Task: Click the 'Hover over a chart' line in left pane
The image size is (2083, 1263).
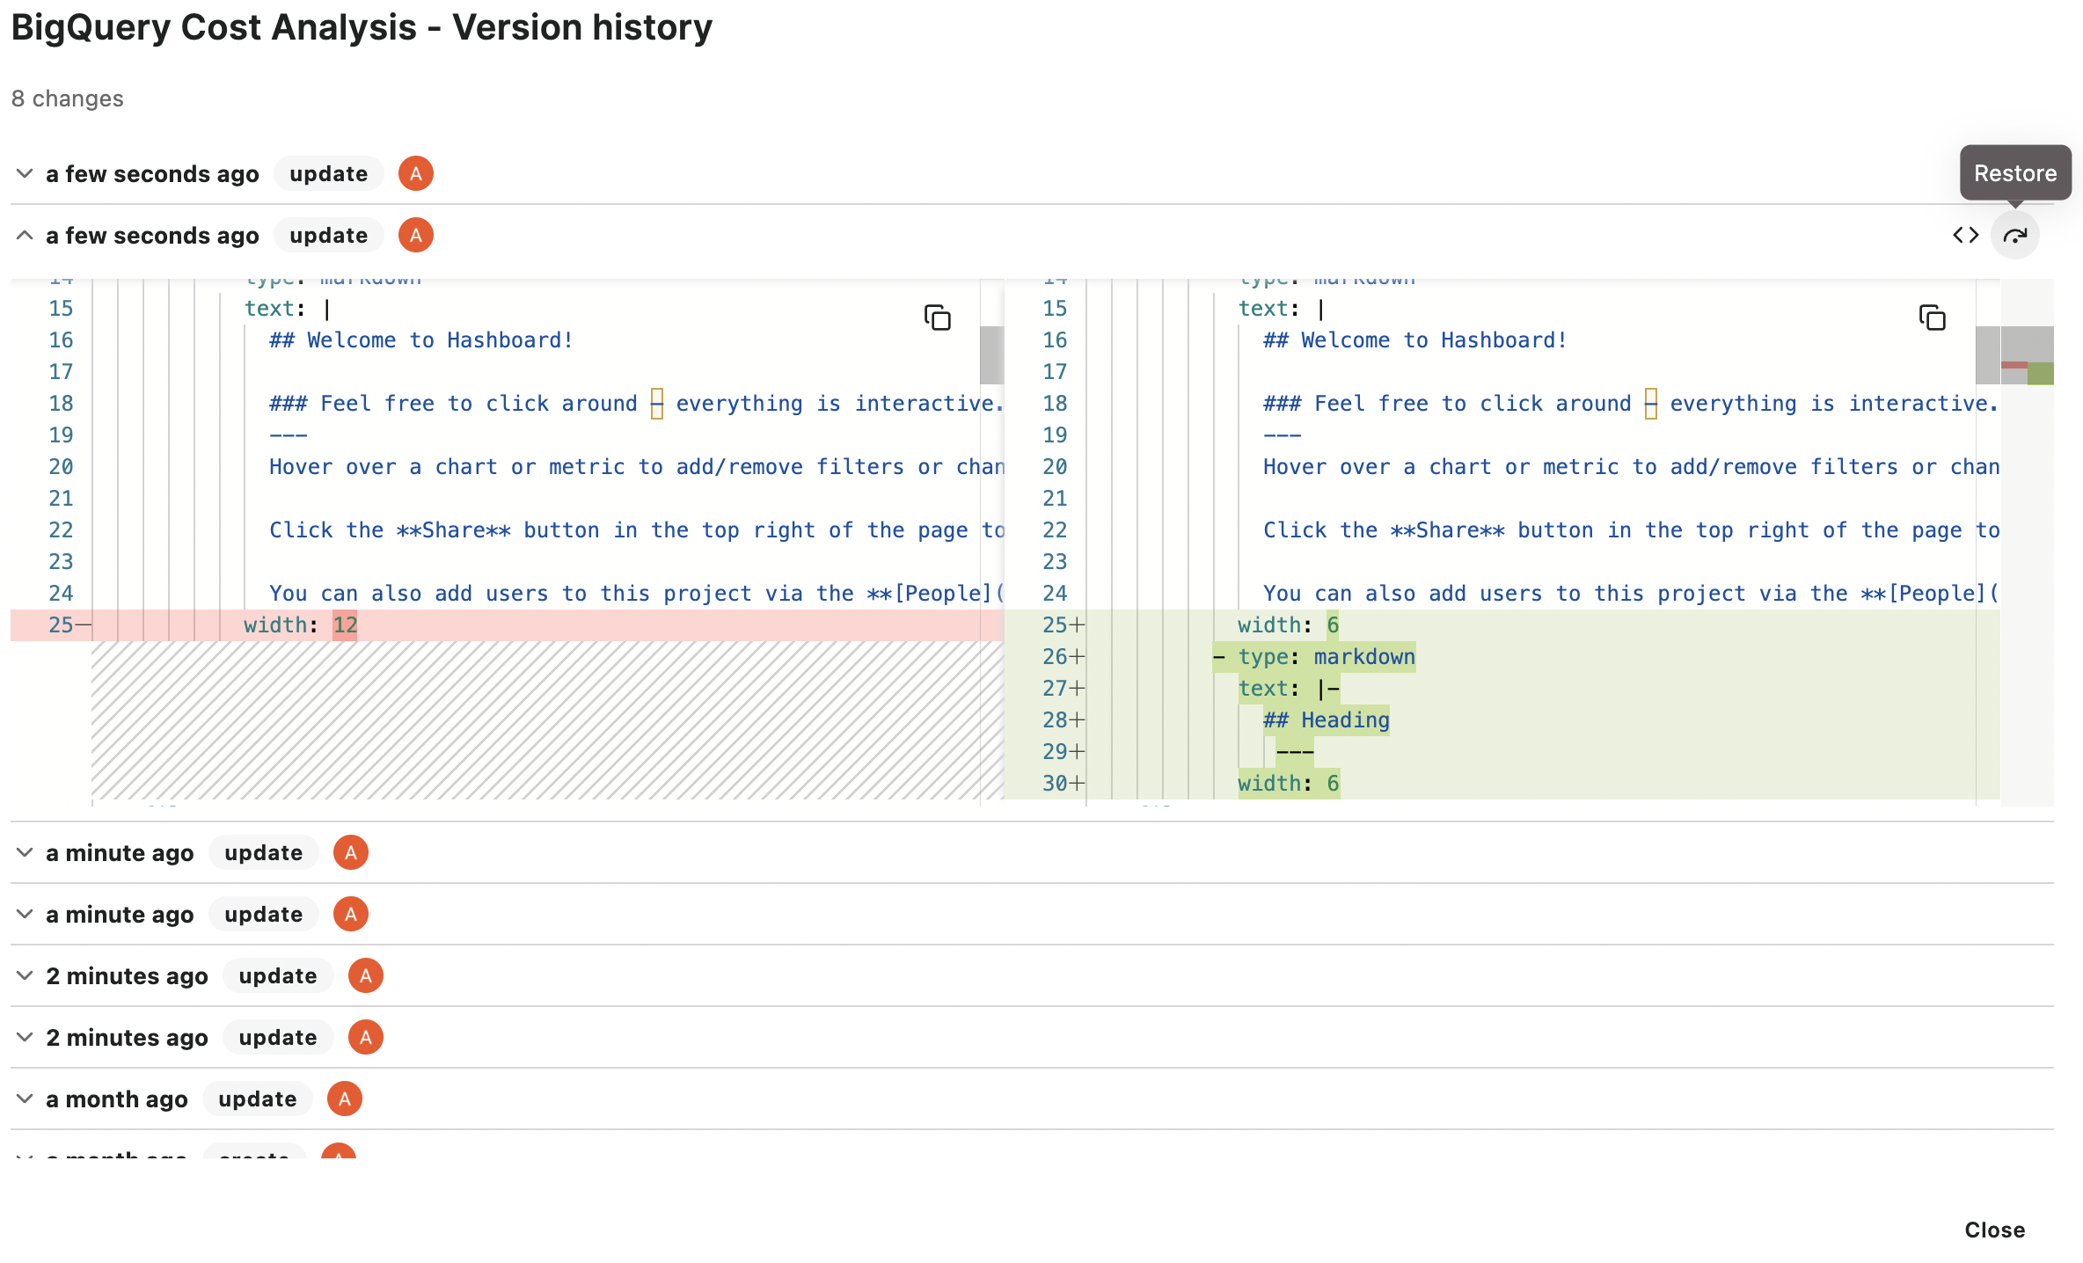Action: click(x=637, y=467)
